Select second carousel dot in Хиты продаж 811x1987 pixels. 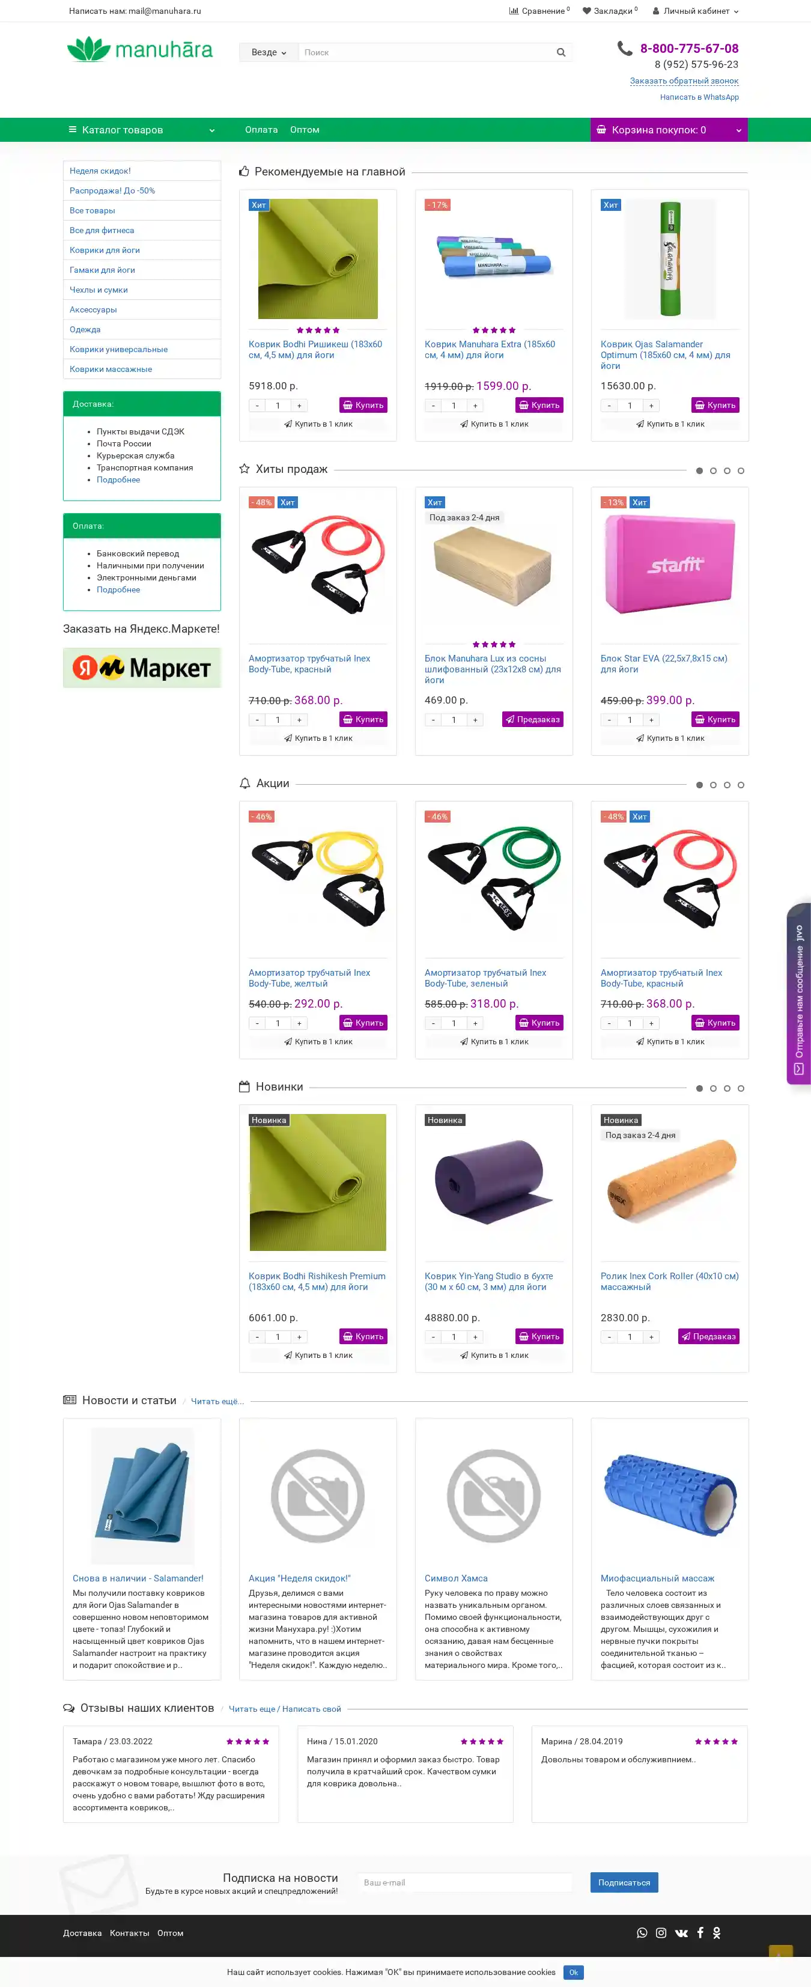pyautogui.click(x=713, y=470)
